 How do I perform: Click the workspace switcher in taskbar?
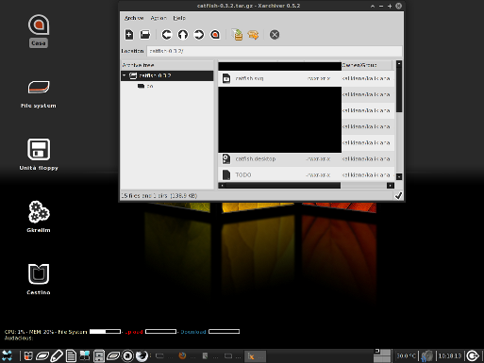[x=382, y=355]
